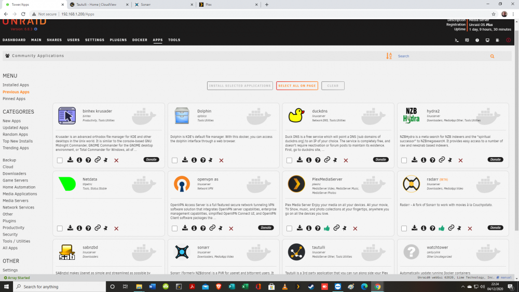Click the browser address bar
Viewport: 519px width, 292px height.
(x=258, y=14)
